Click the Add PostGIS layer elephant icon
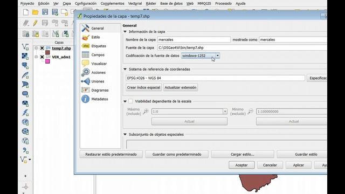The height and width of the screenshot is (194, 345). (x=25, y=66)
